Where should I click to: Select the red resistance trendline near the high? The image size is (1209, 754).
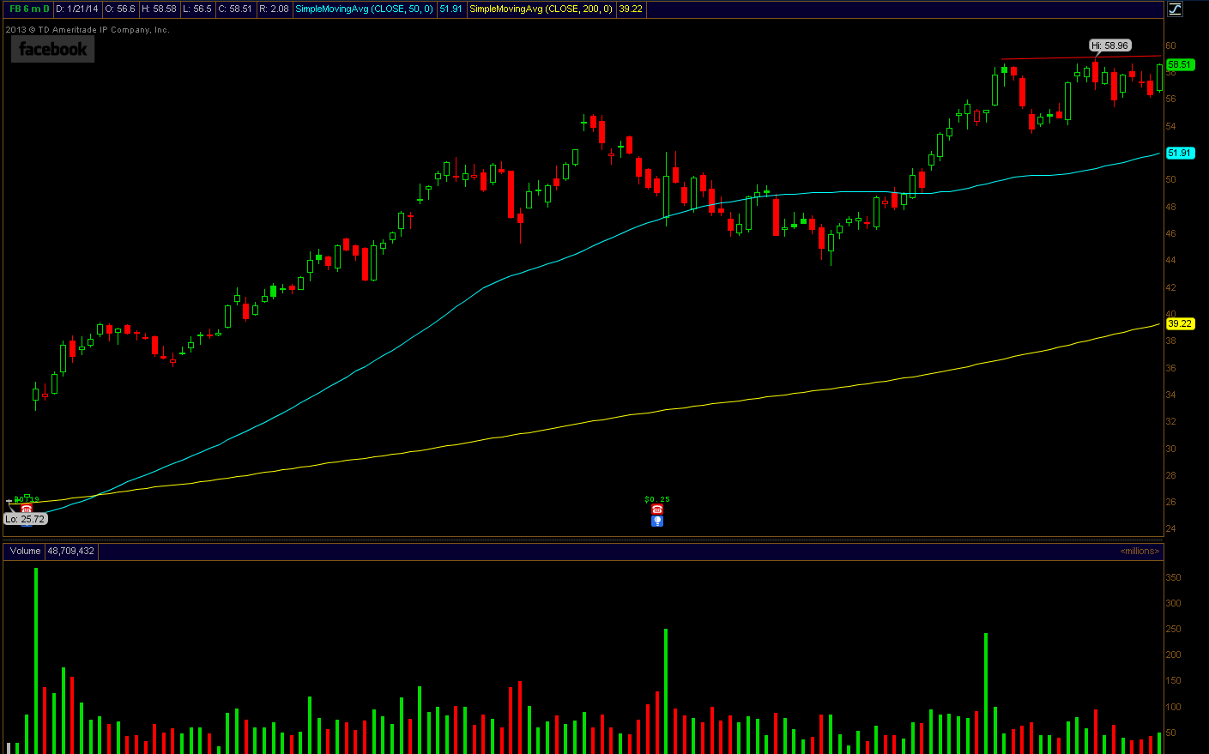(1081, 58)
